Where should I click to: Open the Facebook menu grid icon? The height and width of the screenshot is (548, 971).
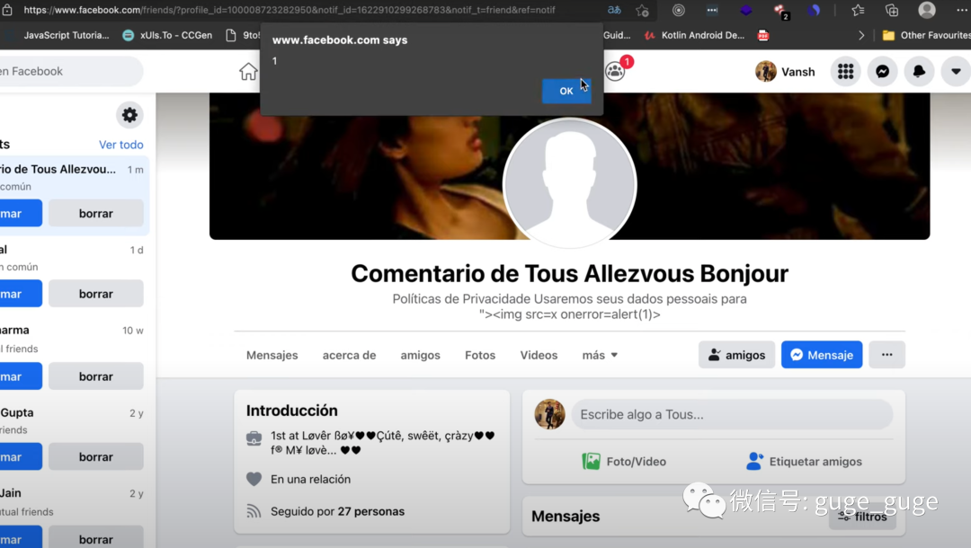tap(845, 72)
